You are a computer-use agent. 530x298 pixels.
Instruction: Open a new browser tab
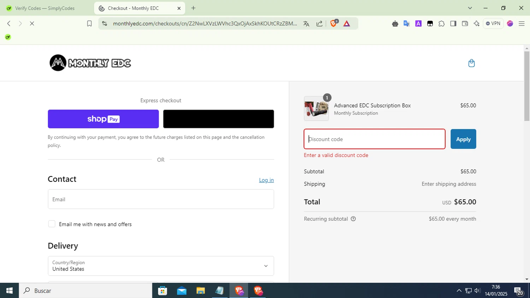point(193,8)
